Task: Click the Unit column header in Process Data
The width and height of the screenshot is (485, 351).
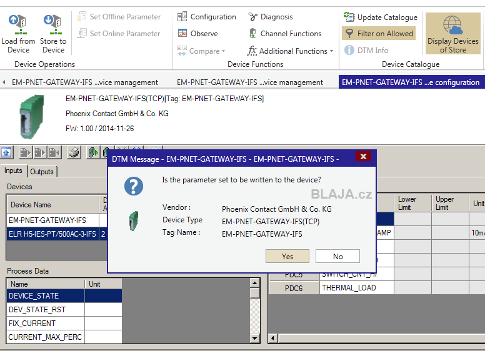Action: point(104,284)
